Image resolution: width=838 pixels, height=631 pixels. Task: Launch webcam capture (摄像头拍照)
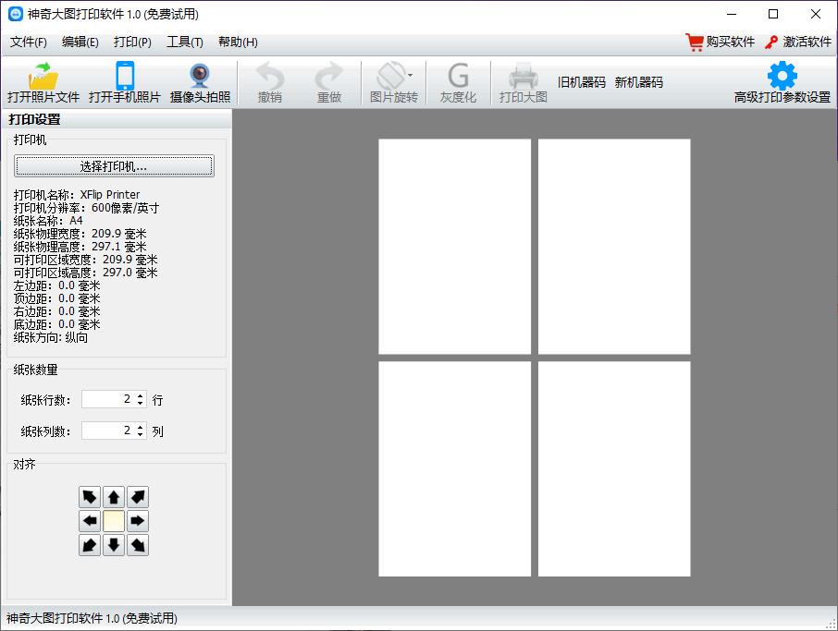(200, 76)
